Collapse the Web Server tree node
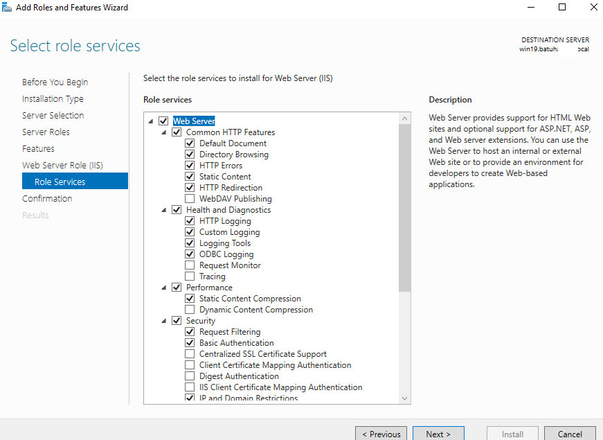The height and width of the screenshot is (440, 603). 152,121
